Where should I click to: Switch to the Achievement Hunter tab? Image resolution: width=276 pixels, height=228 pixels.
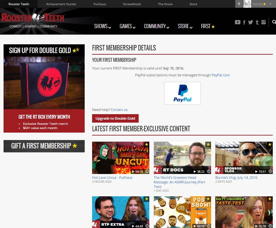(x=61, y=4)
